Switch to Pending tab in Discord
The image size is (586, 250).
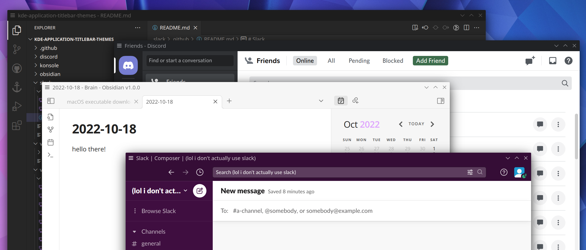tap(359, 61)
